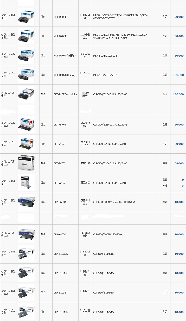The width and height of the screenshot is (186, 322).
Task: Click the CLT-R407 drum box image
Action: click(x=26, y=163)
